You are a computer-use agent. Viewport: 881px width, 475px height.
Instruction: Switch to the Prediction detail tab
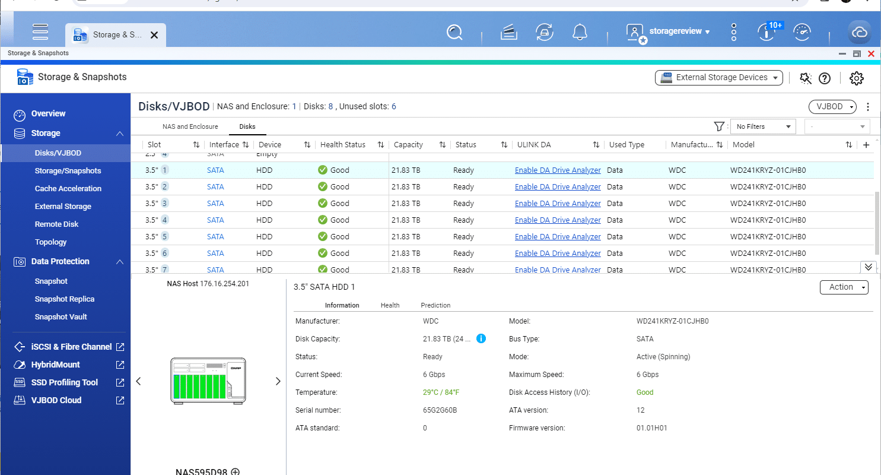point(435,305)
